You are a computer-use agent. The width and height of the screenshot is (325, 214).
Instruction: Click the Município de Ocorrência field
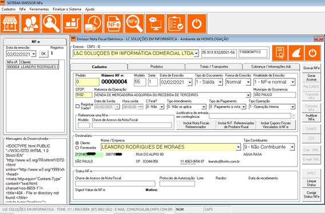point(275,95)
